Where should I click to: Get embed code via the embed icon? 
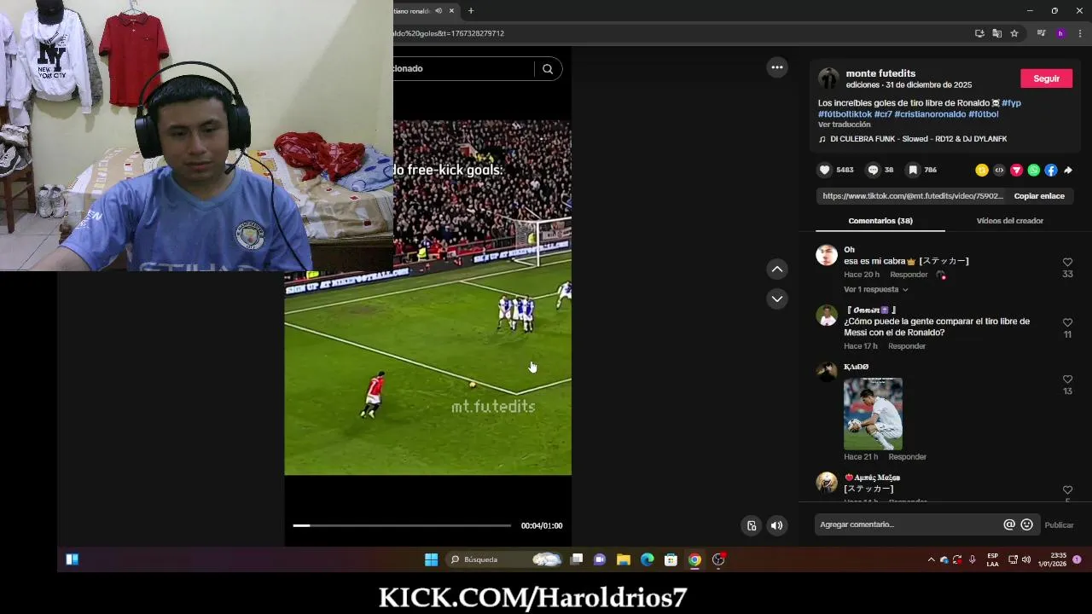(x=999, y=171)
